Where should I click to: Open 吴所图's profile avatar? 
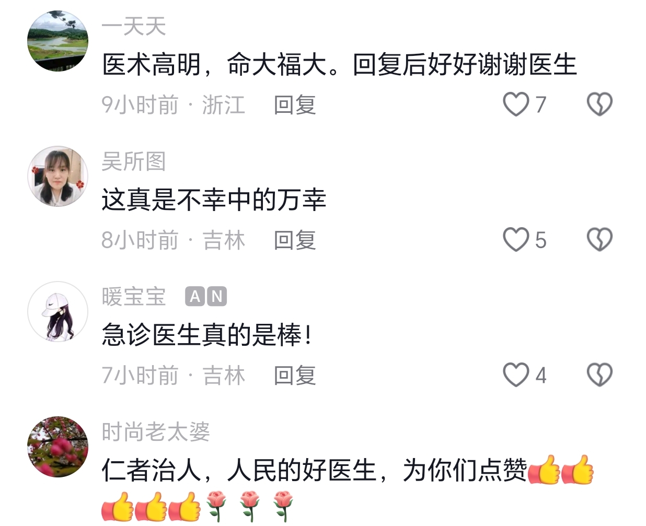tap(57, 176)
